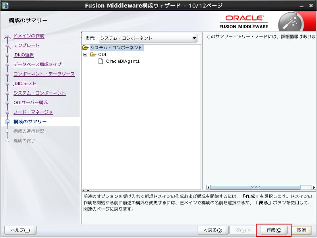Click the システム・コンポーネント root folder icon
The image size is (317, 238).
coord(85,48)
